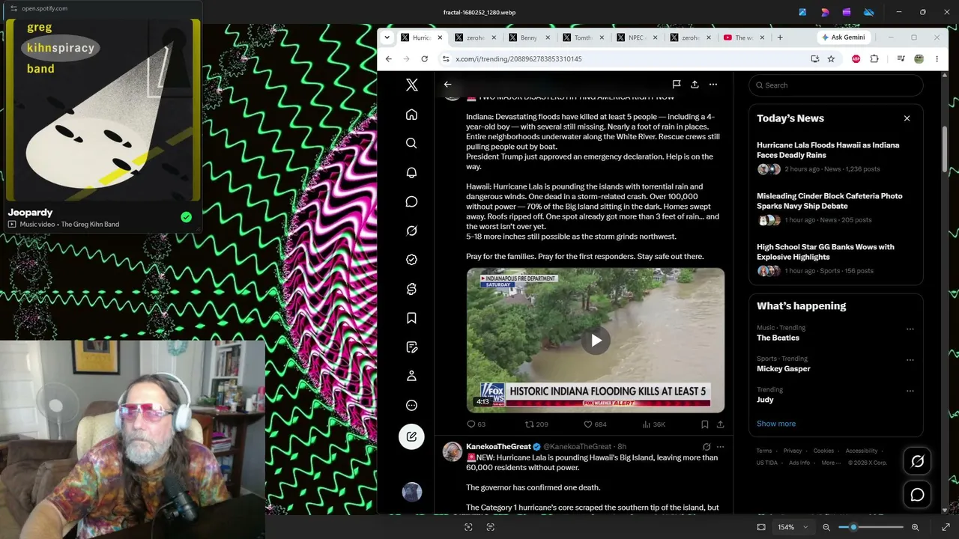This screenshot has width=959, height=539.
Task: Close Today's News panel
Action: click(x=907, y=118)
